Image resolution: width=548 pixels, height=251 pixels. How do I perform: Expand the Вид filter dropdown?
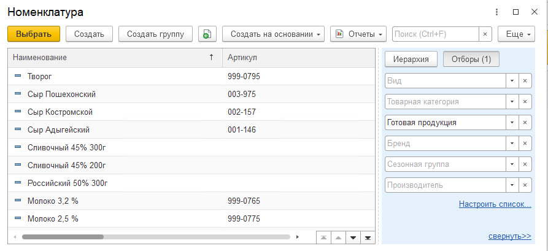[x=511, y=81]
